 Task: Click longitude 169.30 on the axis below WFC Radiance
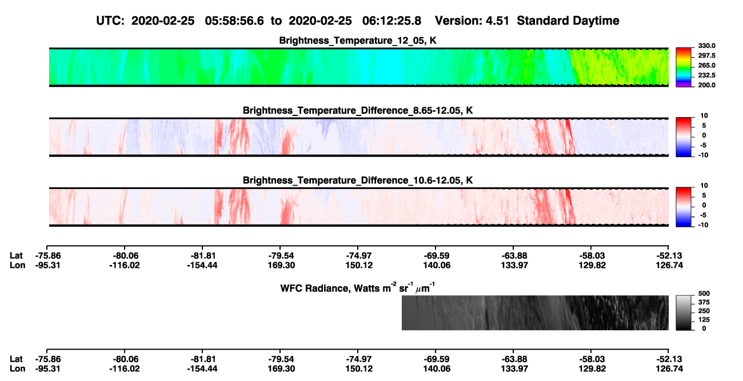pos(282,368)
